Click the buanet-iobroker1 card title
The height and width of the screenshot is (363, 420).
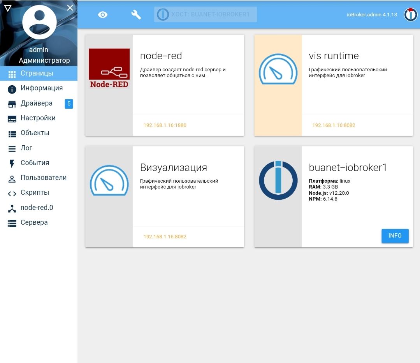pyautogui.click(x=348, y=167)
